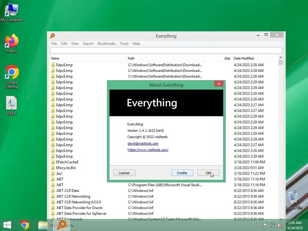The height and width of the screenshot is (231, 308).
Task: Select the .ba1 folder icon
Action: (x=53, y=173)
